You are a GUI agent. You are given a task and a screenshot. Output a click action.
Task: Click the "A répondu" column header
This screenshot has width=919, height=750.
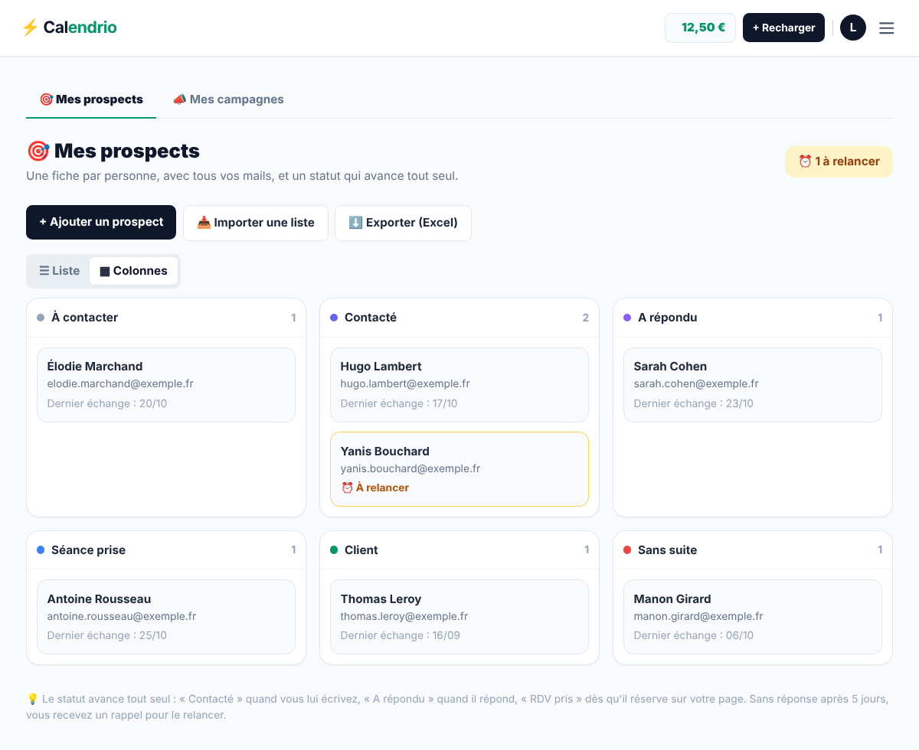click(753, 318)
